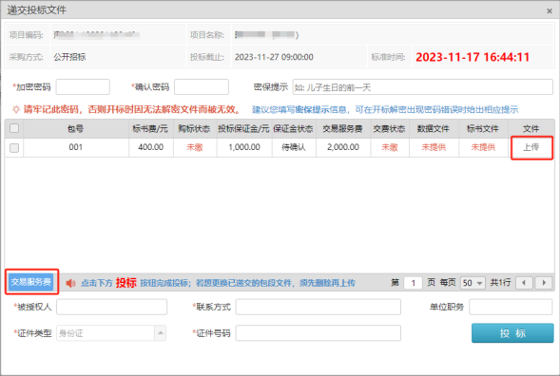Viewport: 560px width, 376px height.
Task: Click the 共1行 row count text
Action: [x=500, y=283]
